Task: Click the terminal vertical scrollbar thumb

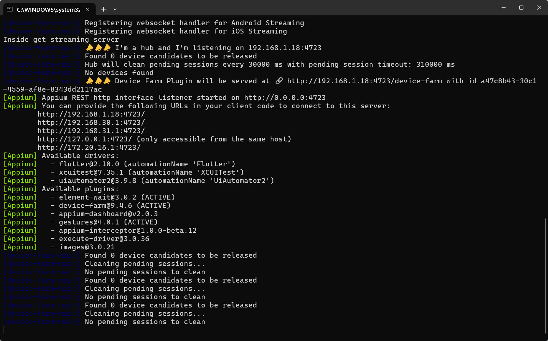Action: click(546, 276)
